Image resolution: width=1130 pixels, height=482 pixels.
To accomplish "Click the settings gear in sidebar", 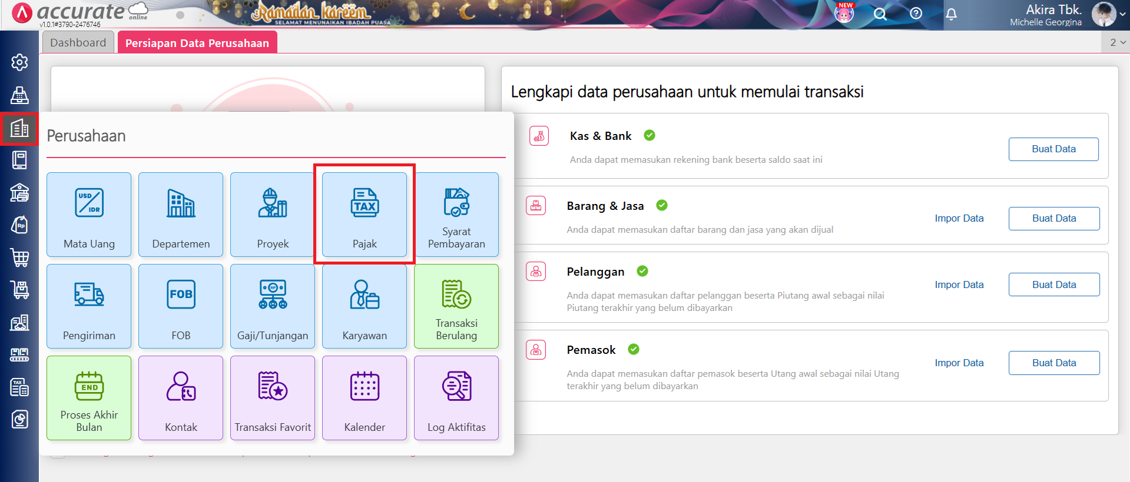I will point(19,62).
